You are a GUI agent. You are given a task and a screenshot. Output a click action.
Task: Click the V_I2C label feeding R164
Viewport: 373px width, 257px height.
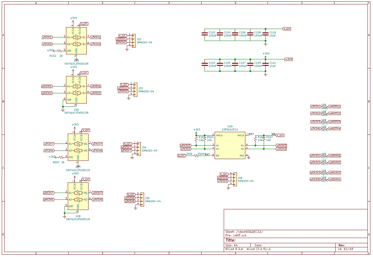(181, 156)
